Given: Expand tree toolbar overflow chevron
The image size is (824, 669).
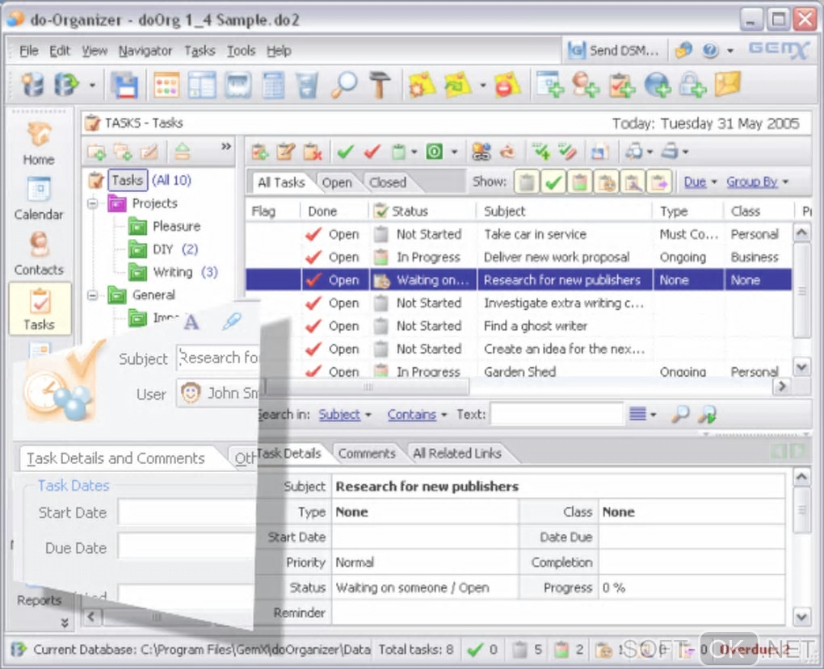Looking at the screenshot, I should click(226, 147).
